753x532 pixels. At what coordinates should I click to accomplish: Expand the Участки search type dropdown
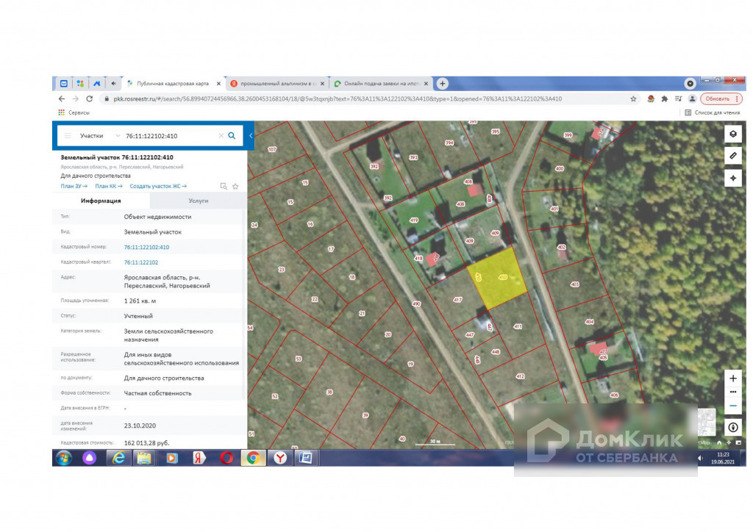(99, 136)
